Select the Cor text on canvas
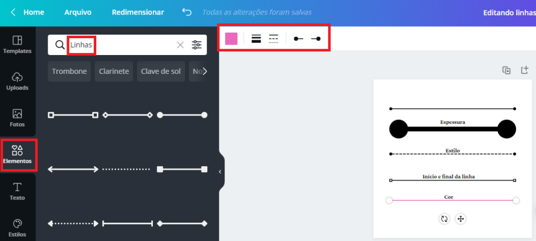The width and height of the screenshot is (536, 241). click(x=449, y=197)
